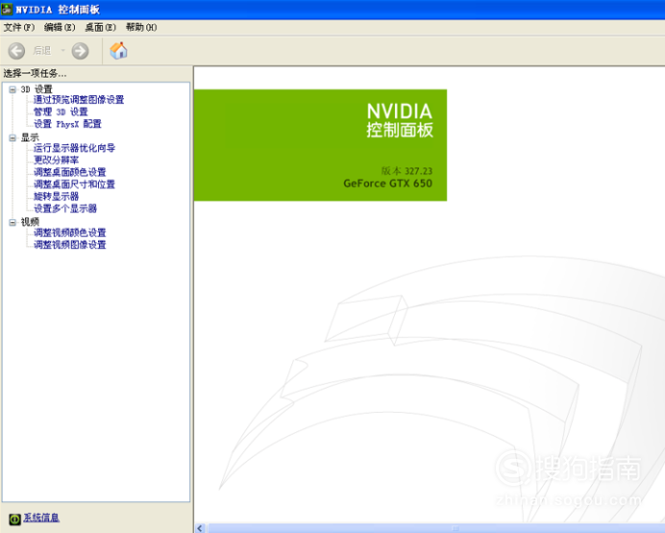
Task: Select 调整视频图像设置
Action: [69, 244]
